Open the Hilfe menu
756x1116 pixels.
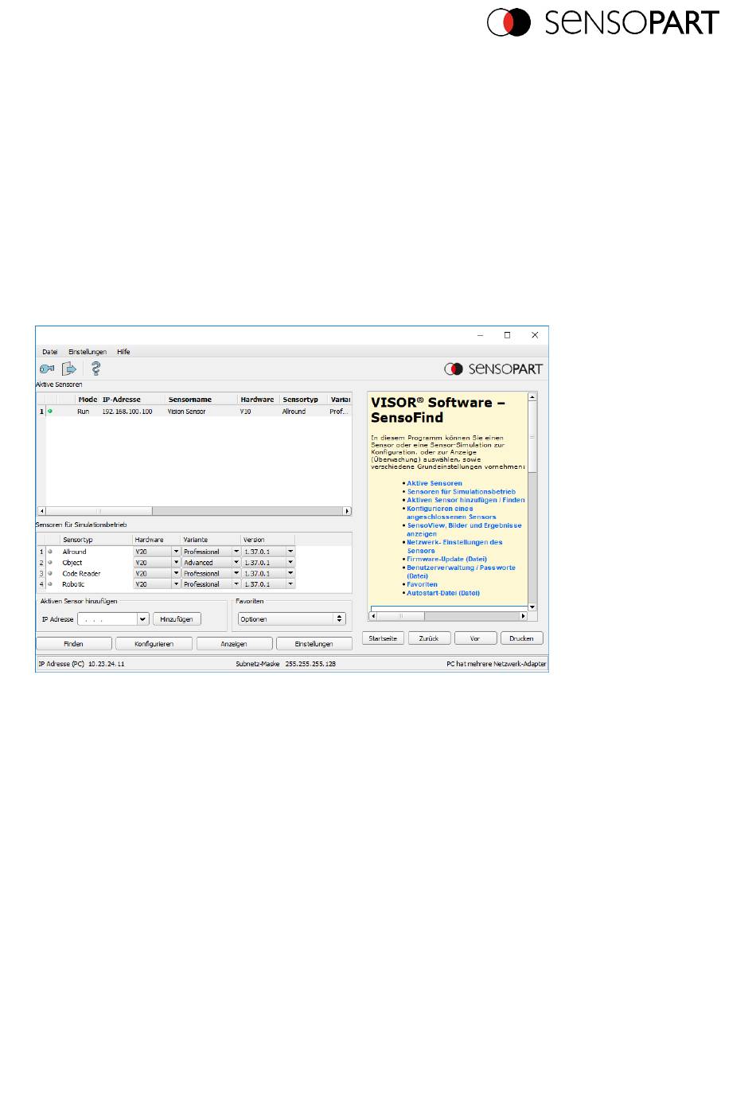click(123, 352)
